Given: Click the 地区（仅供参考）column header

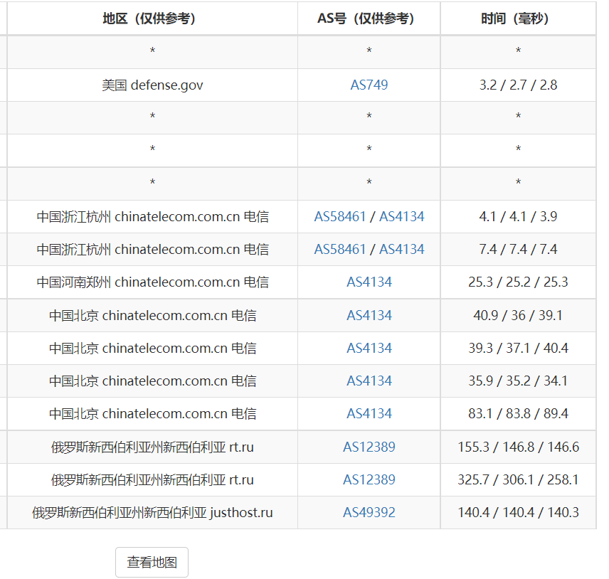Looking at the screenshot, I should (x=152, y=18).
